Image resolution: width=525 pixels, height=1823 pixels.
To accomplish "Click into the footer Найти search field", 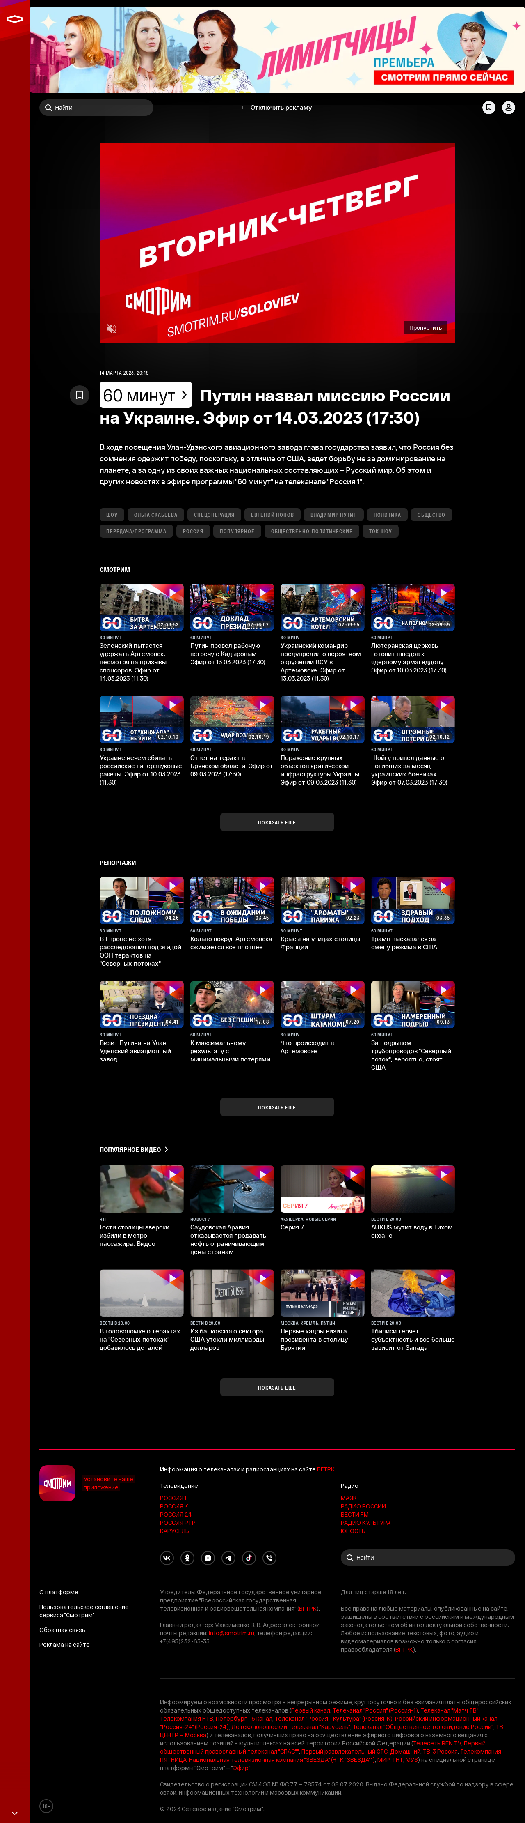I will [x=427, y=1558].
